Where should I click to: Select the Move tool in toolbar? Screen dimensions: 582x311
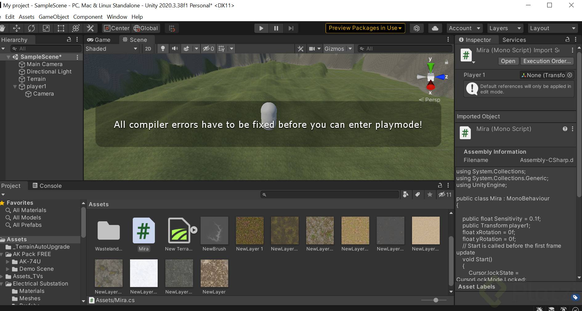pos(17,28)
